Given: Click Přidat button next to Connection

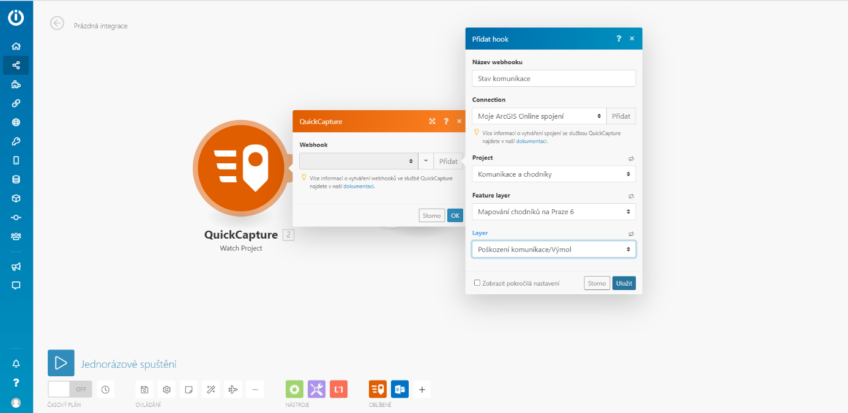Looking at the screenshot, I should pos(621,116).
